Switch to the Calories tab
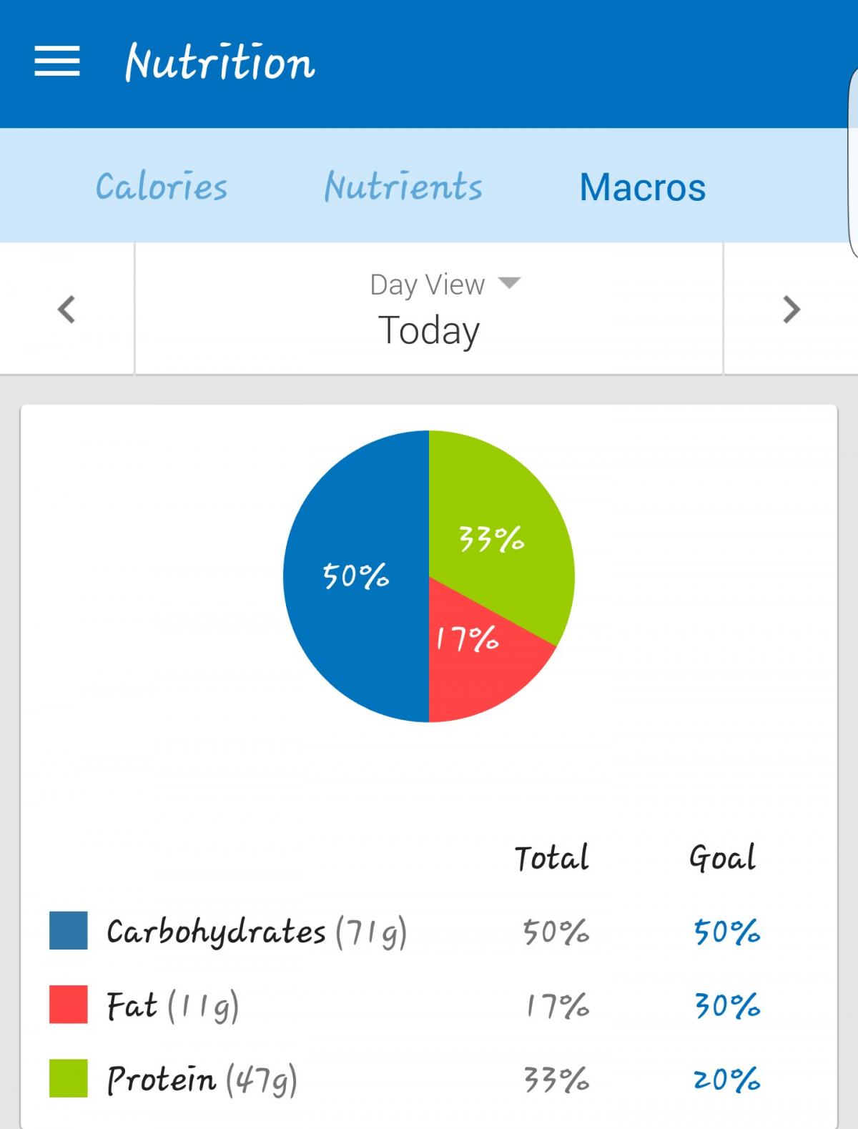 (162, 187)
